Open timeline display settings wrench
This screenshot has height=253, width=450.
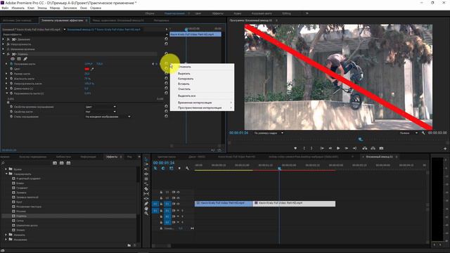[188, 169]
